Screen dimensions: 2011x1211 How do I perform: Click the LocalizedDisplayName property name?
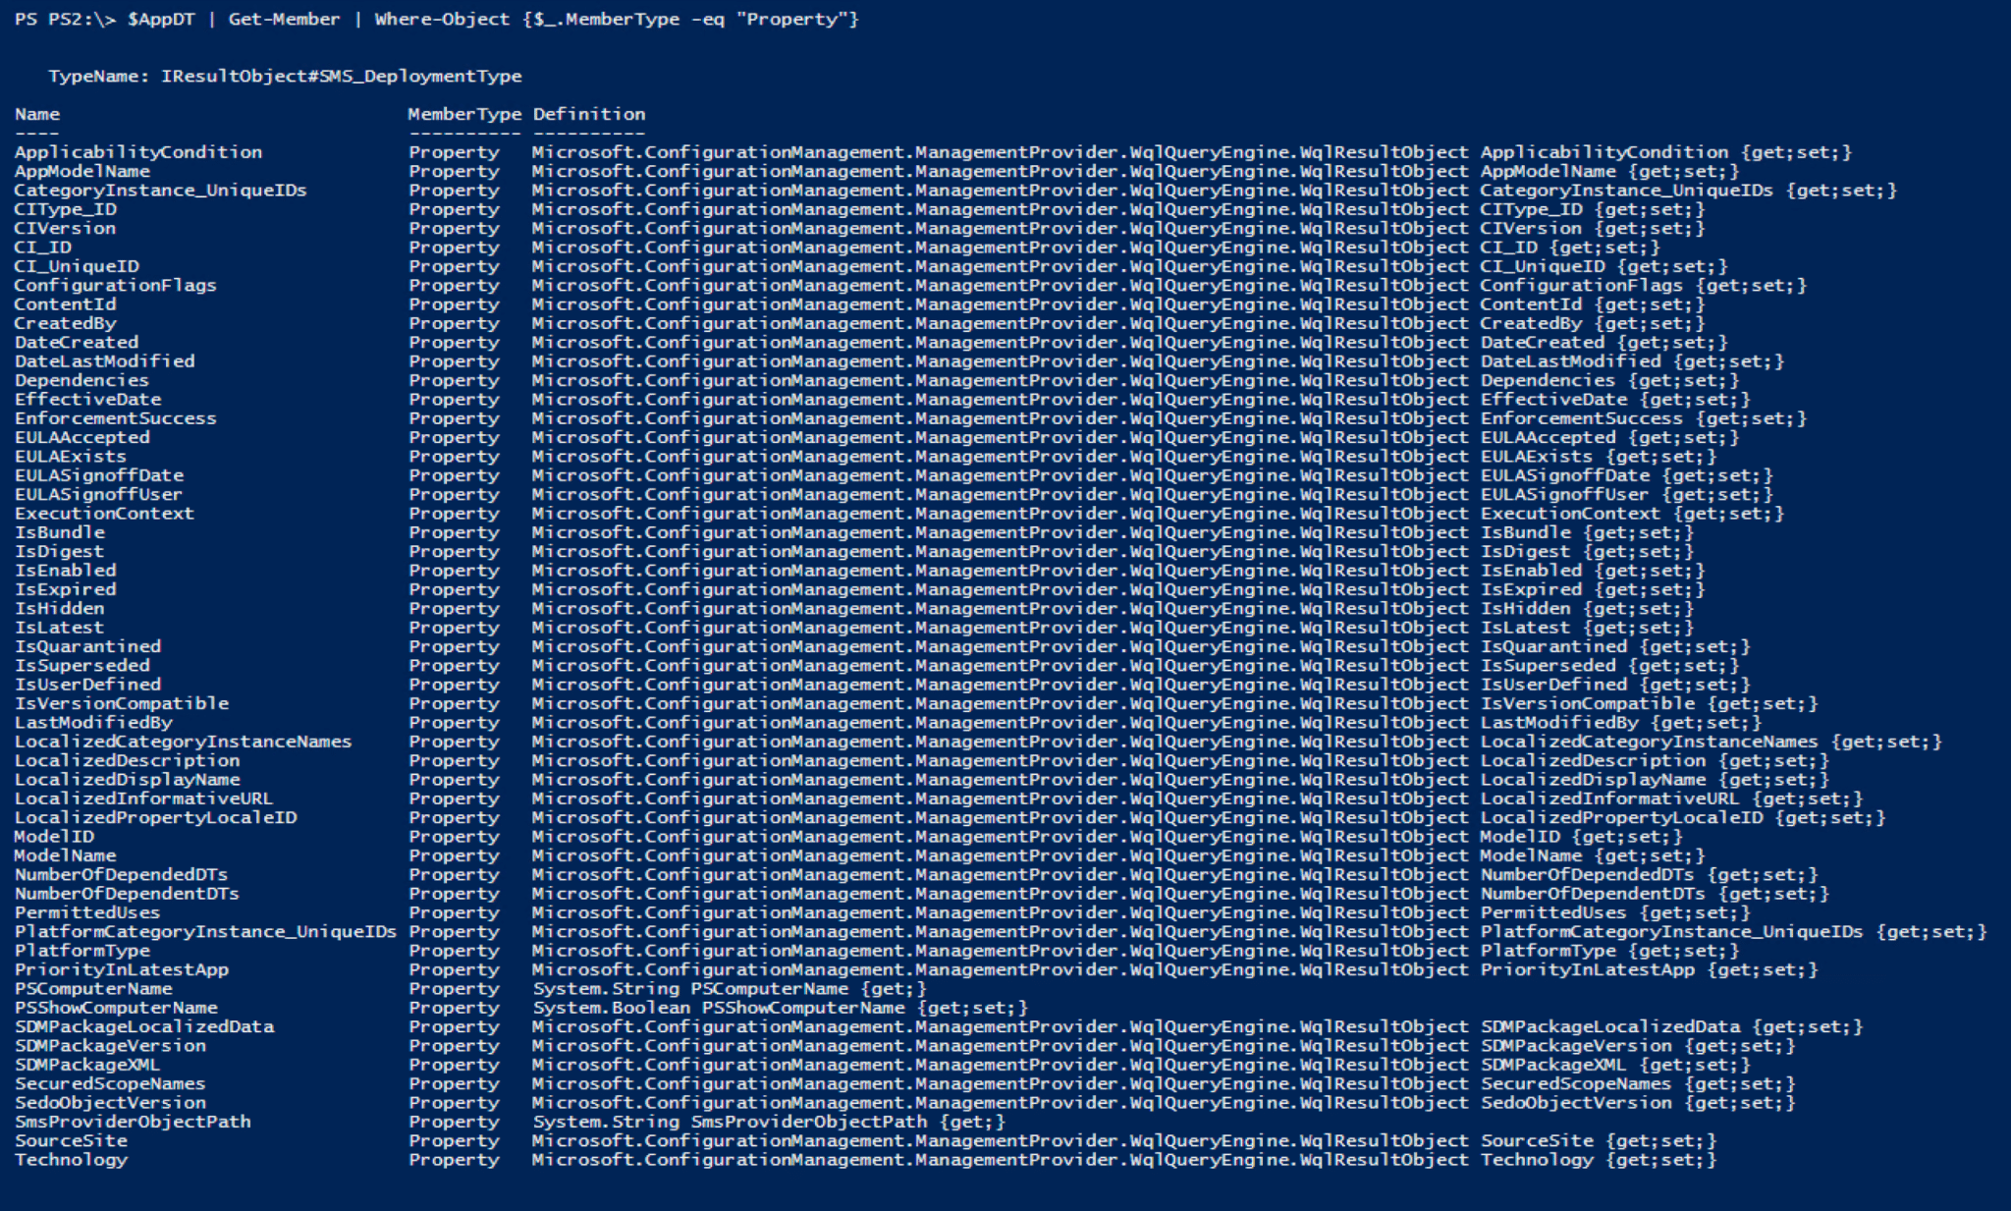coord(127,780)
